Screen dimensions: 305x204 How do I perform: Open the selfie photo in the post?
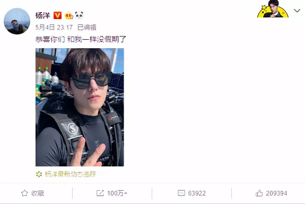(80, 107)
